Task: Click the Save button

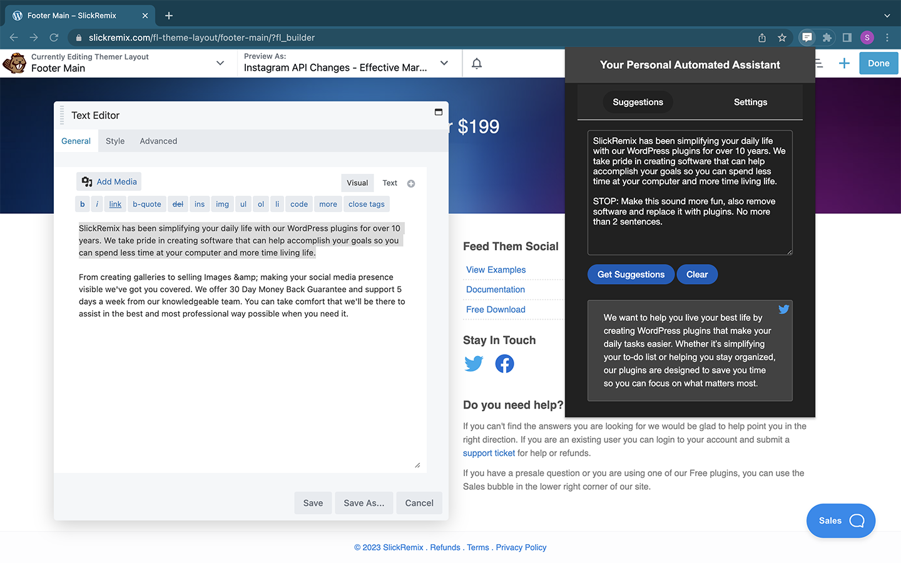Action: pyautogui.click(x=313, y=503)
